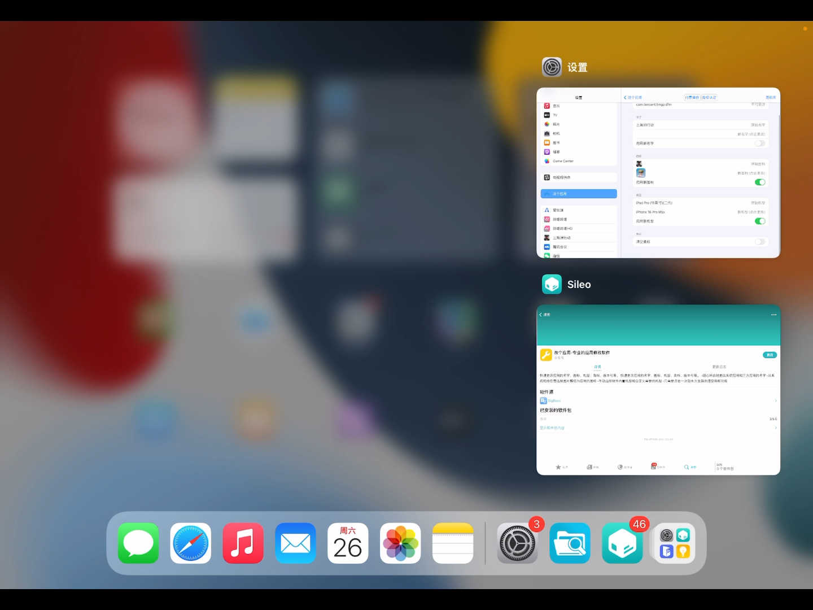Disable 启用新图标 switch in Settings

[x=760, y=182]
